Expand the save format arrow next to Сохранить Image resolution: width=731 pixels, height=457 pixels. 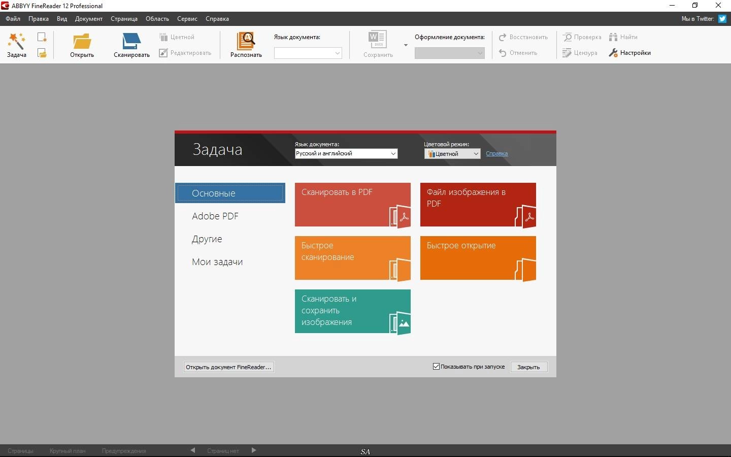pos(406,45)
